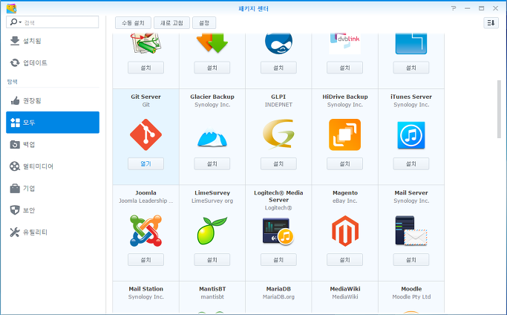Click the Magento logo icon
Screen dimensions: 507x315
[x=345, y=231]
